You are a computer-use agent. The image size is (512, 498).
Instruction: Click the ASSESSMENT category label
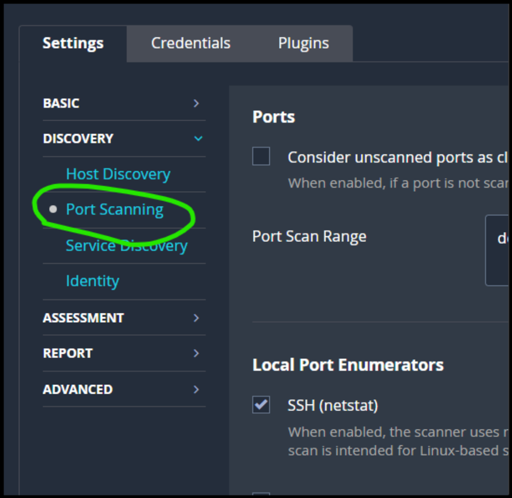[83, 318]
